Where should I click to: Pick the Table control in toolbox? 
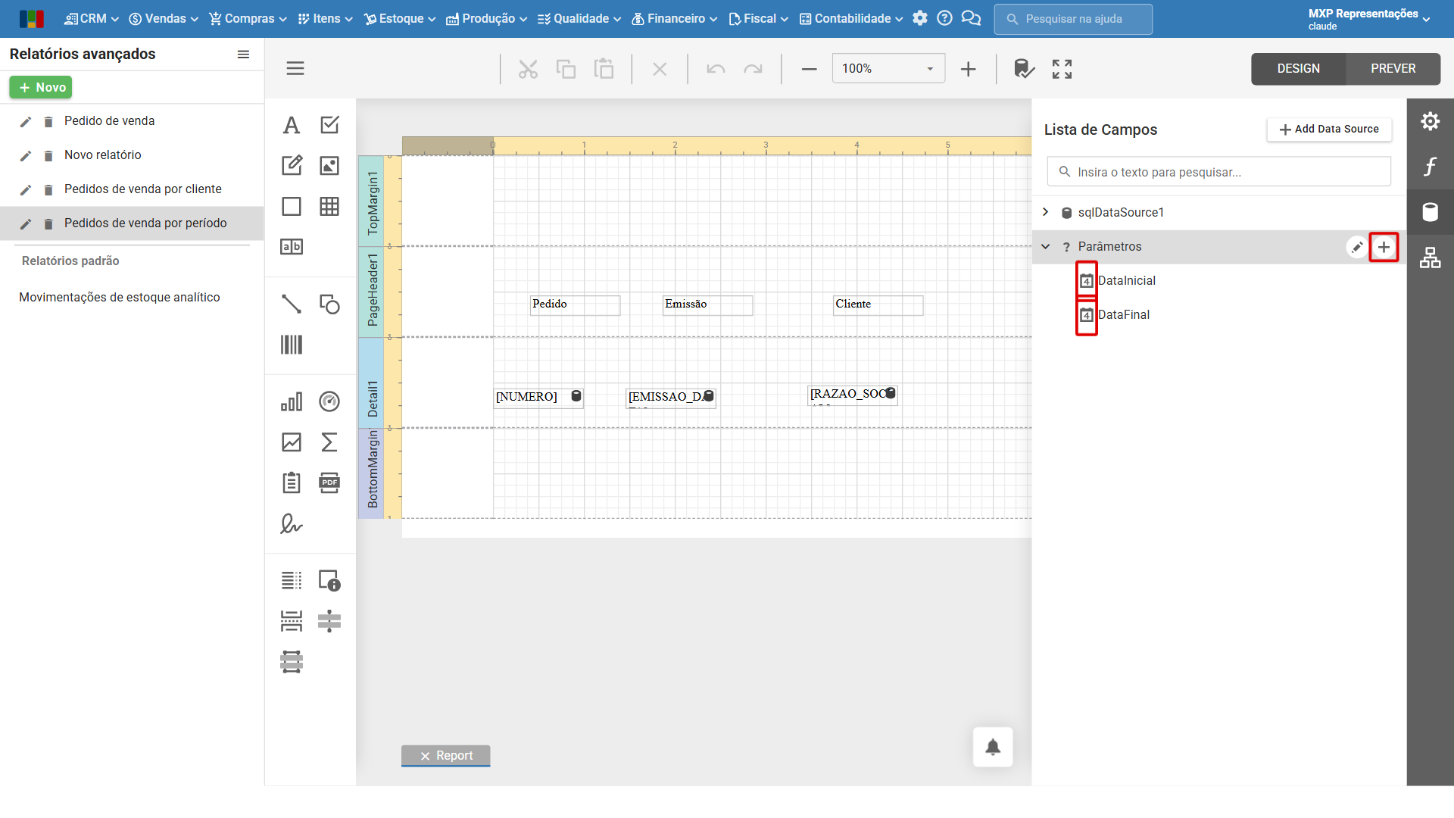tap(329, 206)
